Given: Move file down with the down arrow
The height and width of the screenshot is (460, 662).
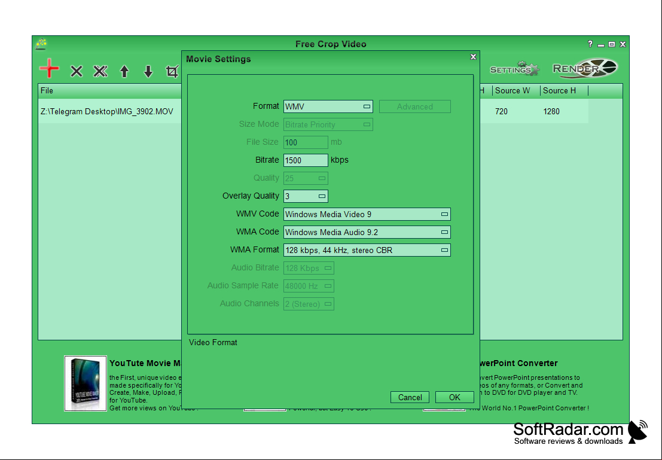Looking at the screenshot, I should tap(148, 71).
